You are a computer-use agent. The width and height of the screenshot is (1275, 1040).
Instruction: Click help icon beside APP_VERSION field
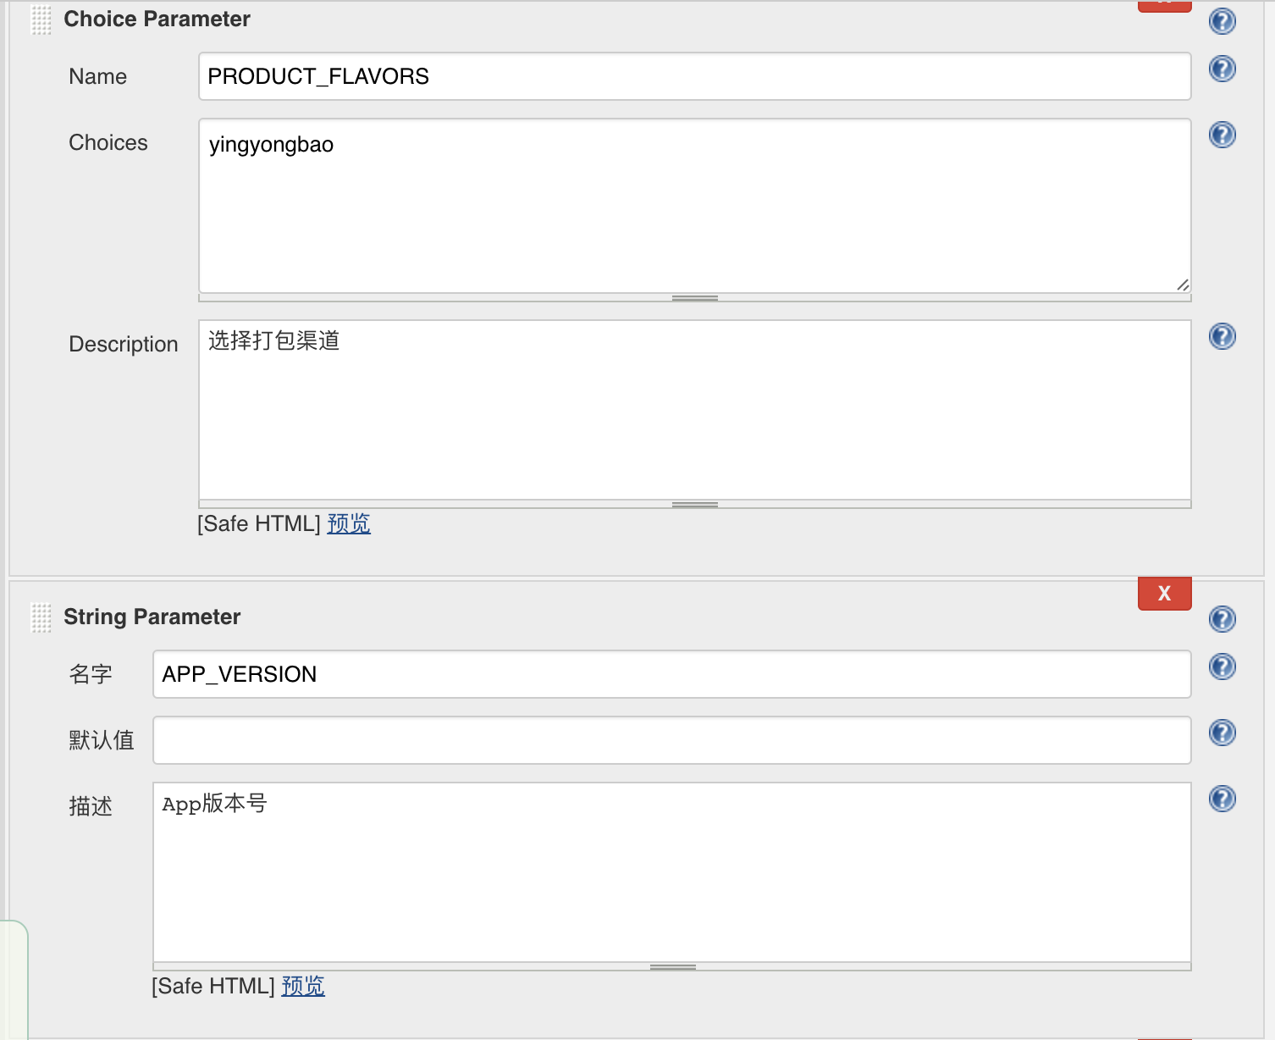1222,667
